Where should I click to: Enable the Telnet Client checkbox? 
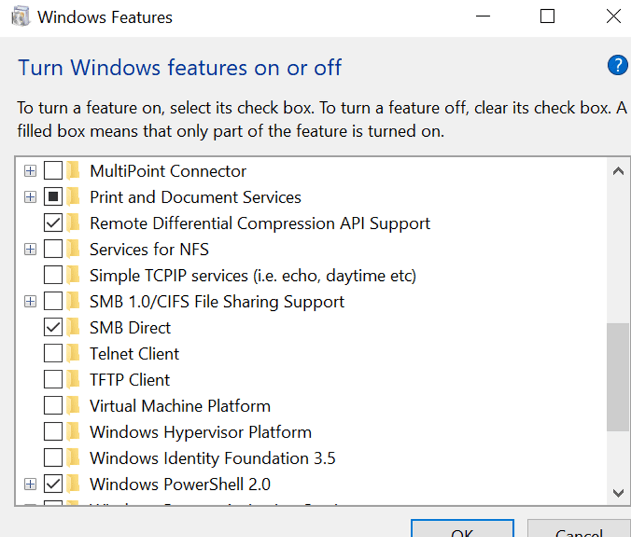(x=53, y=353)
